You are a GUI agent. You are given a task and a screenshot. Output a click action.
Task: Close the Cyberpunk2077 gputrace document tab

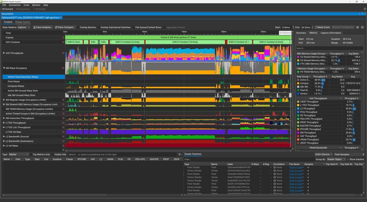point(61,18)
